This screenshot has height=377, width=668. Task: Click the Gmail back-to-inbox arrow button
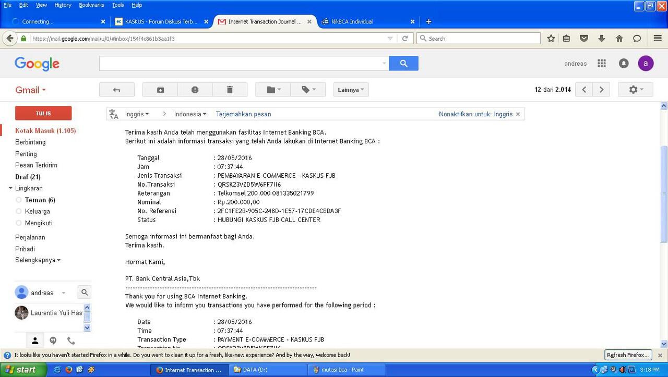pyautogui.click(x=116, y=90)
